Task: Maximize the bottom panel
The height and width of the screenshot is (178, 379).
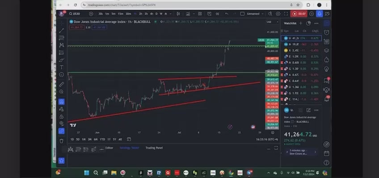Action: [276, 148]
